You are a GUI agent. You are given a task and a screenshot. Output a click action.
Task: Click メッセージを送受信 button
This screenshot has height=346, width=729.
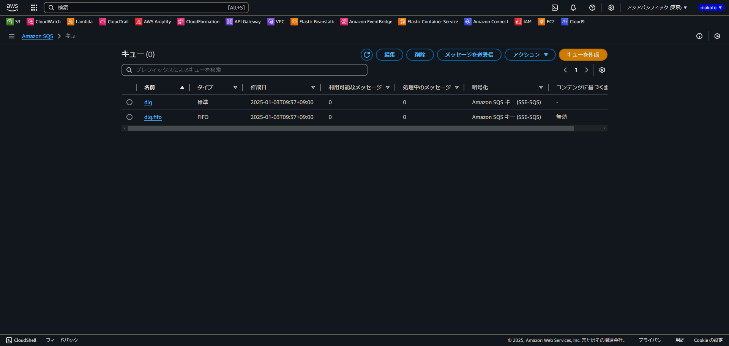click(469, 55)
